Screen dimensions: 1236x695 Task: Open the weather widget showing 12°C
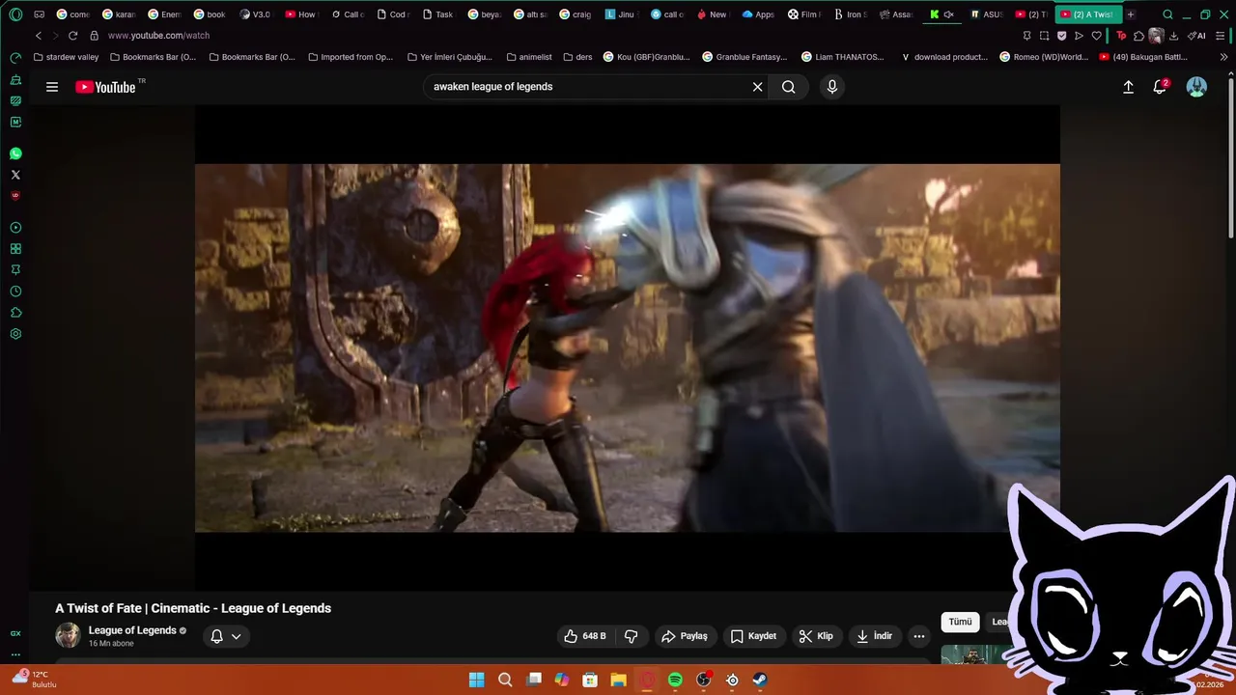pos(35,680)
